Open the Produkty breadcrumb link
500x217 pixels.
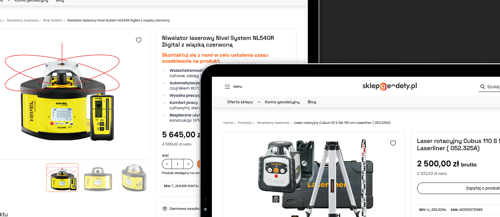pyautogui.click(x=245, y=123)
